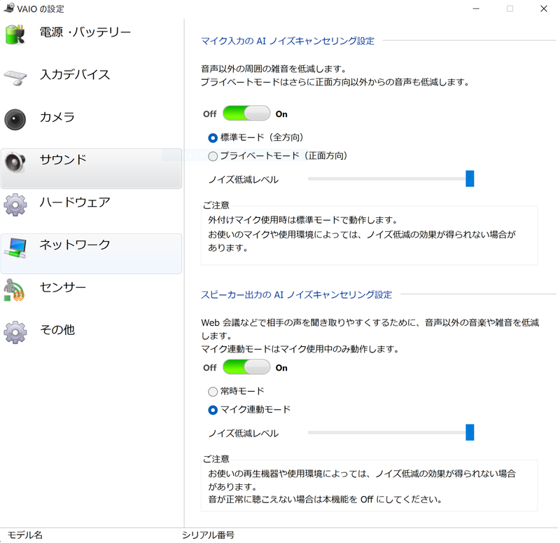This screenshot has height=543, width=560.
Task: Select マイク連動モード for speaker output
Action: (212, 411)
